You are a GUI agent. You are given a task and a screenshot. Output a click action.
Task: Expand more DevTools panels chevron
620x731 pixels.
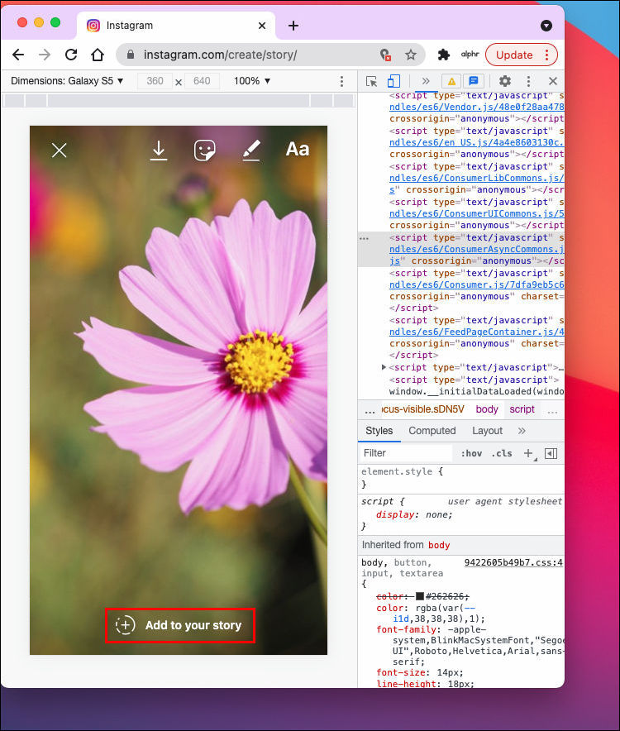[x=426, y=81]
